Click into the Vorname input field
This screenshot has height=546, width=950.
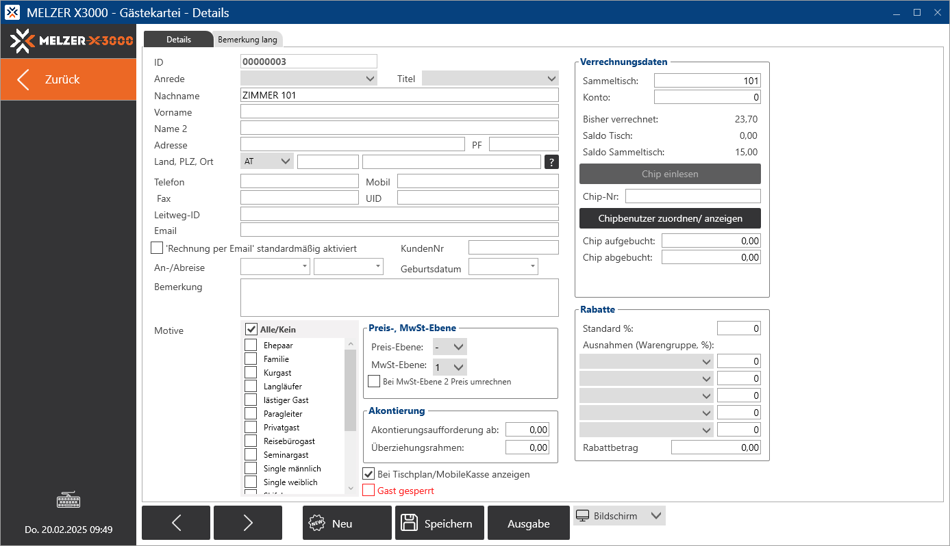399,112
